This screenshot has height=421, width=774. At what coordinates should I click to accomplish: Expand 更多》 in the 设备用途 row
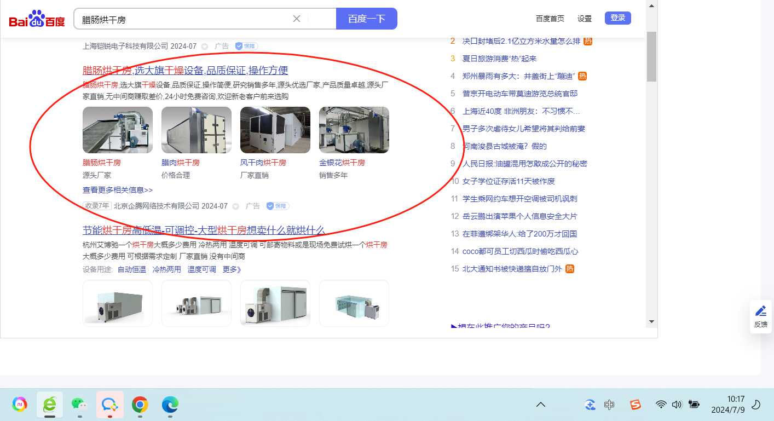[x=232, y=269]
